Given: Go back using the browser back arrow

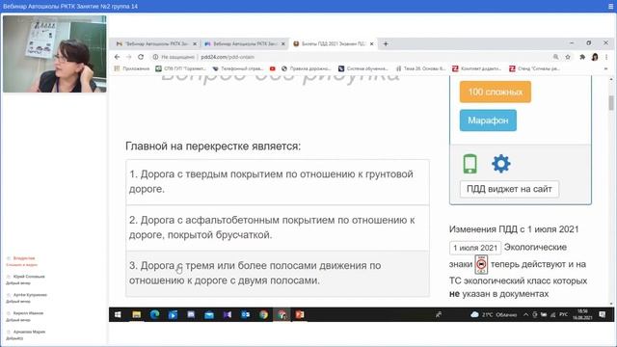Looking at the screenshot, I should pos(118,57).
